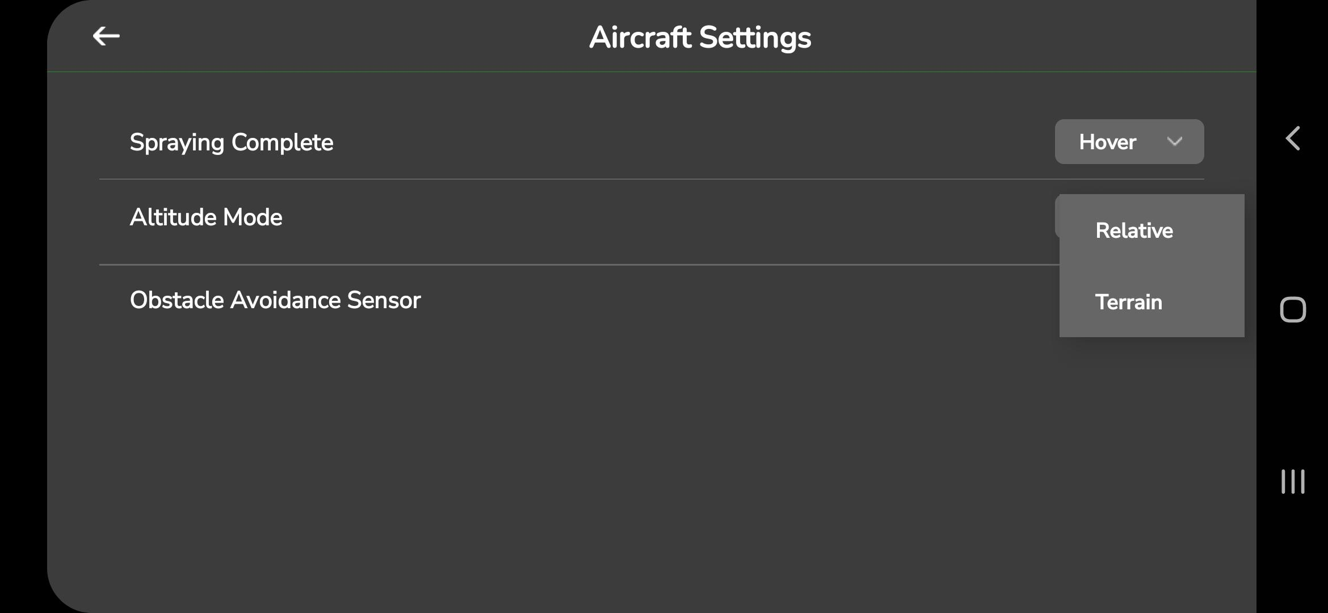Screen dimensions: 1328x613
Task: Tap the Android home button
Action: click(x=1292, y=310)
